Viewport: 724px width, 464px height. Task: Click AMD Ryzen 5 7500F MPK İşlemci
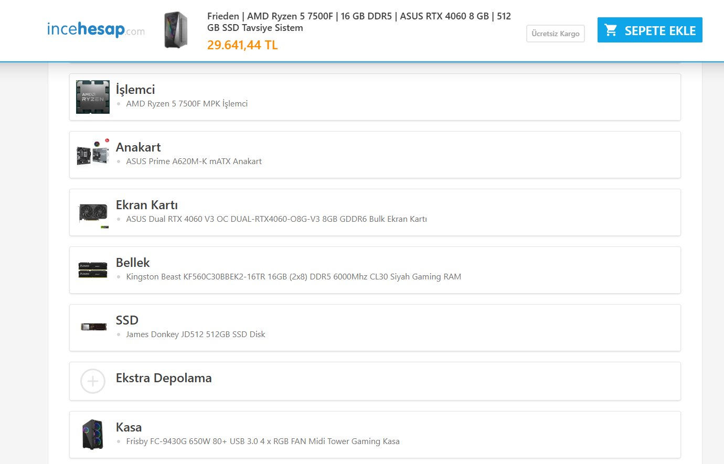coord(187,104)
